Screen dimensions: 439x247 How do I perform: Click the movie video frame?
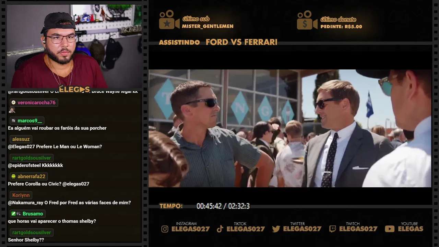point(290,128)
